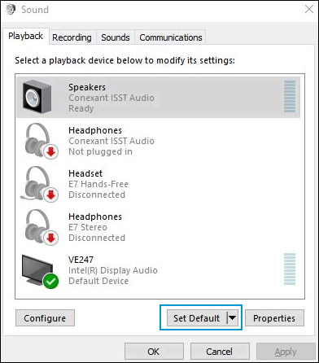Open device Properties
The height and width of the screenshot is (363, 319).
[x=274, y=318]
